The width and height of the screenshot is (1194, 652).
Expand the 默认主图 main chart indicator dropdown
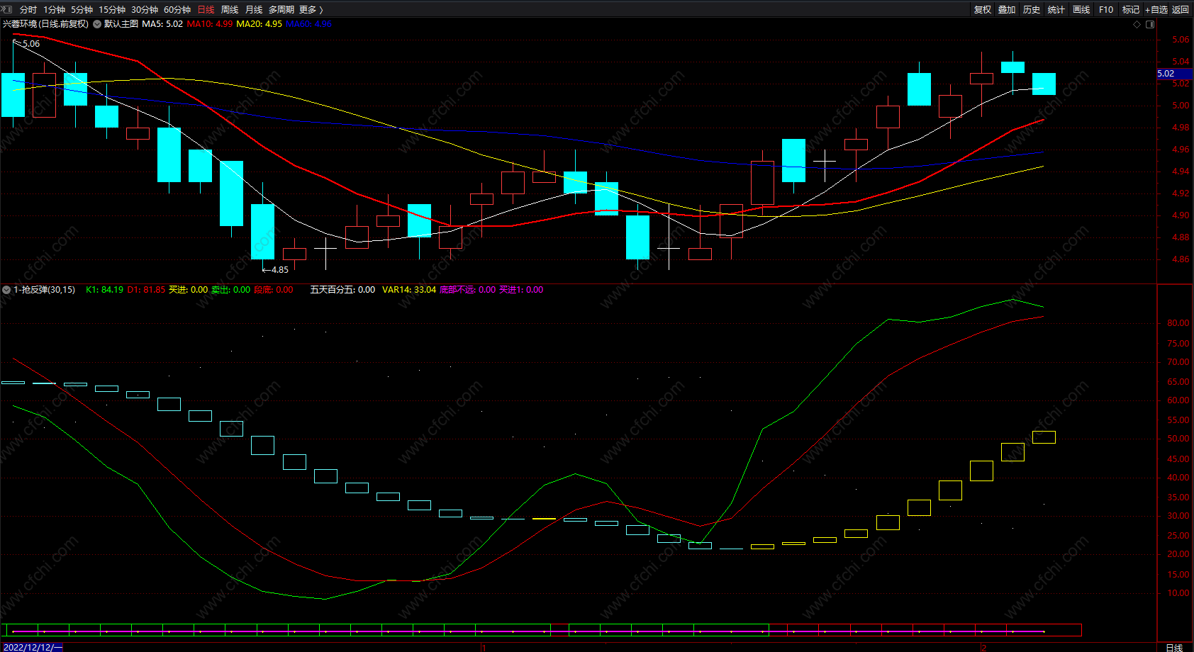click(x=97, y=24)
